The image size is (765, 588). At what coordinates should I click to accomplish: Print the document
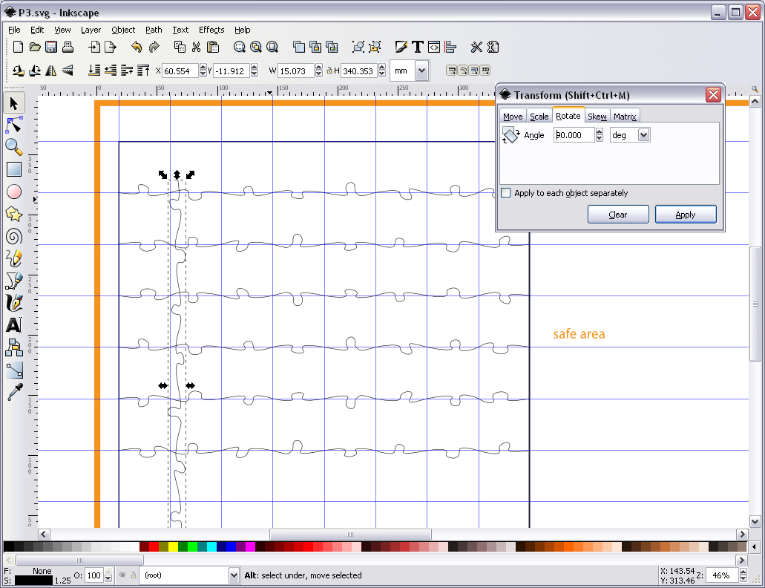(x=68, y=47)
